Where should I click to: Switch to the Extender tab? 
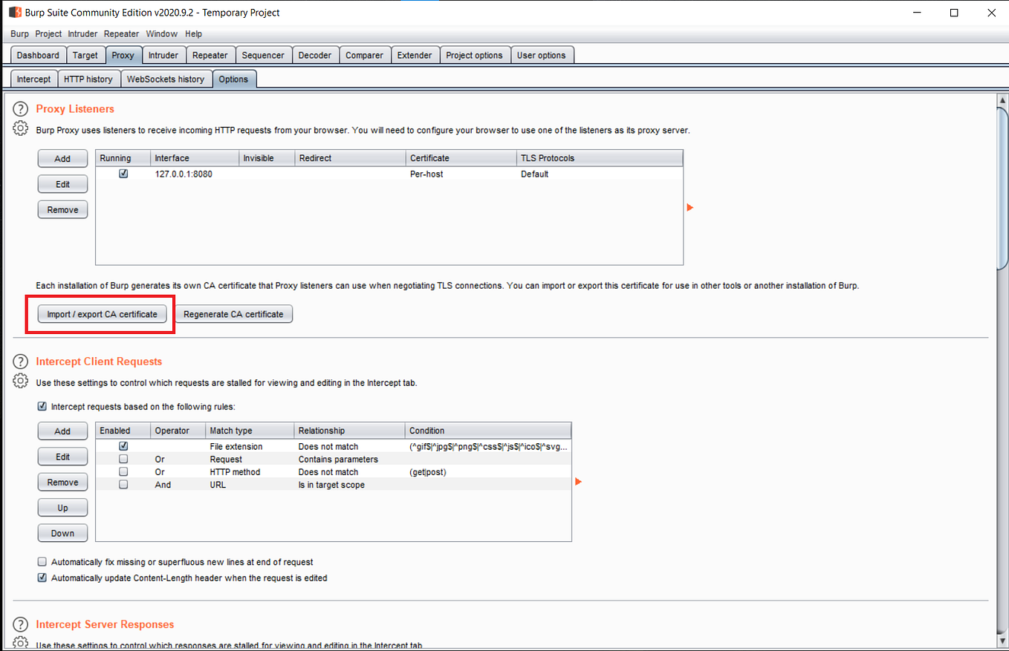click(x=415, y=56)
